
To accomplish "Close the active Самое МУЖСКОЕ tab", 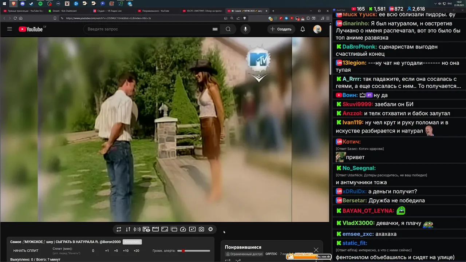I will tap(267, 11).
